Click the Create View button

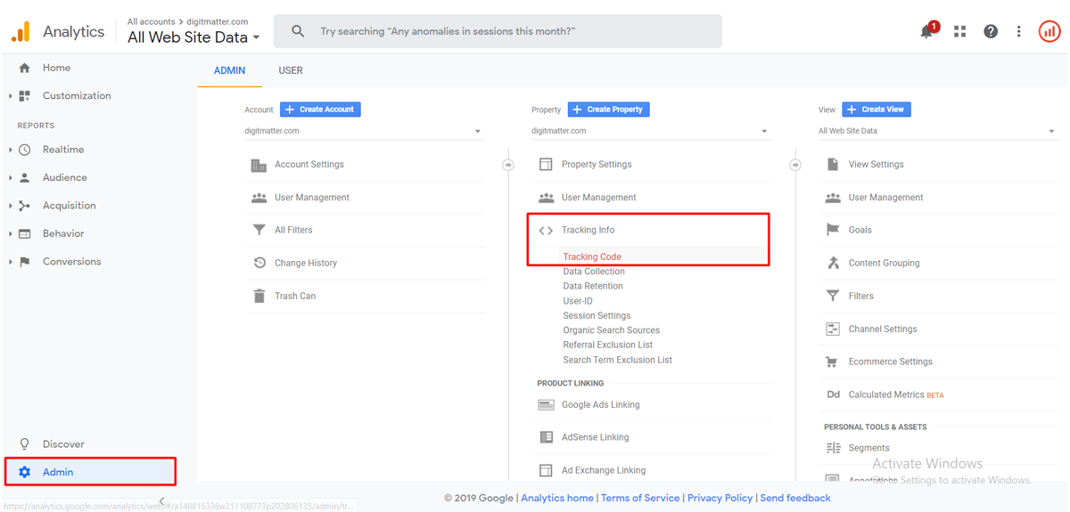pos(877,110)
